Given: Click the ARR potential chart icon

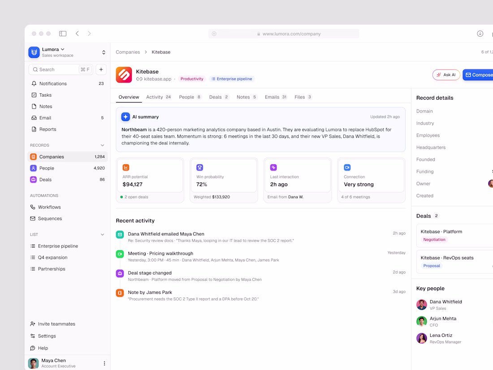Looking at the screenshot, I should click(126, 167).
